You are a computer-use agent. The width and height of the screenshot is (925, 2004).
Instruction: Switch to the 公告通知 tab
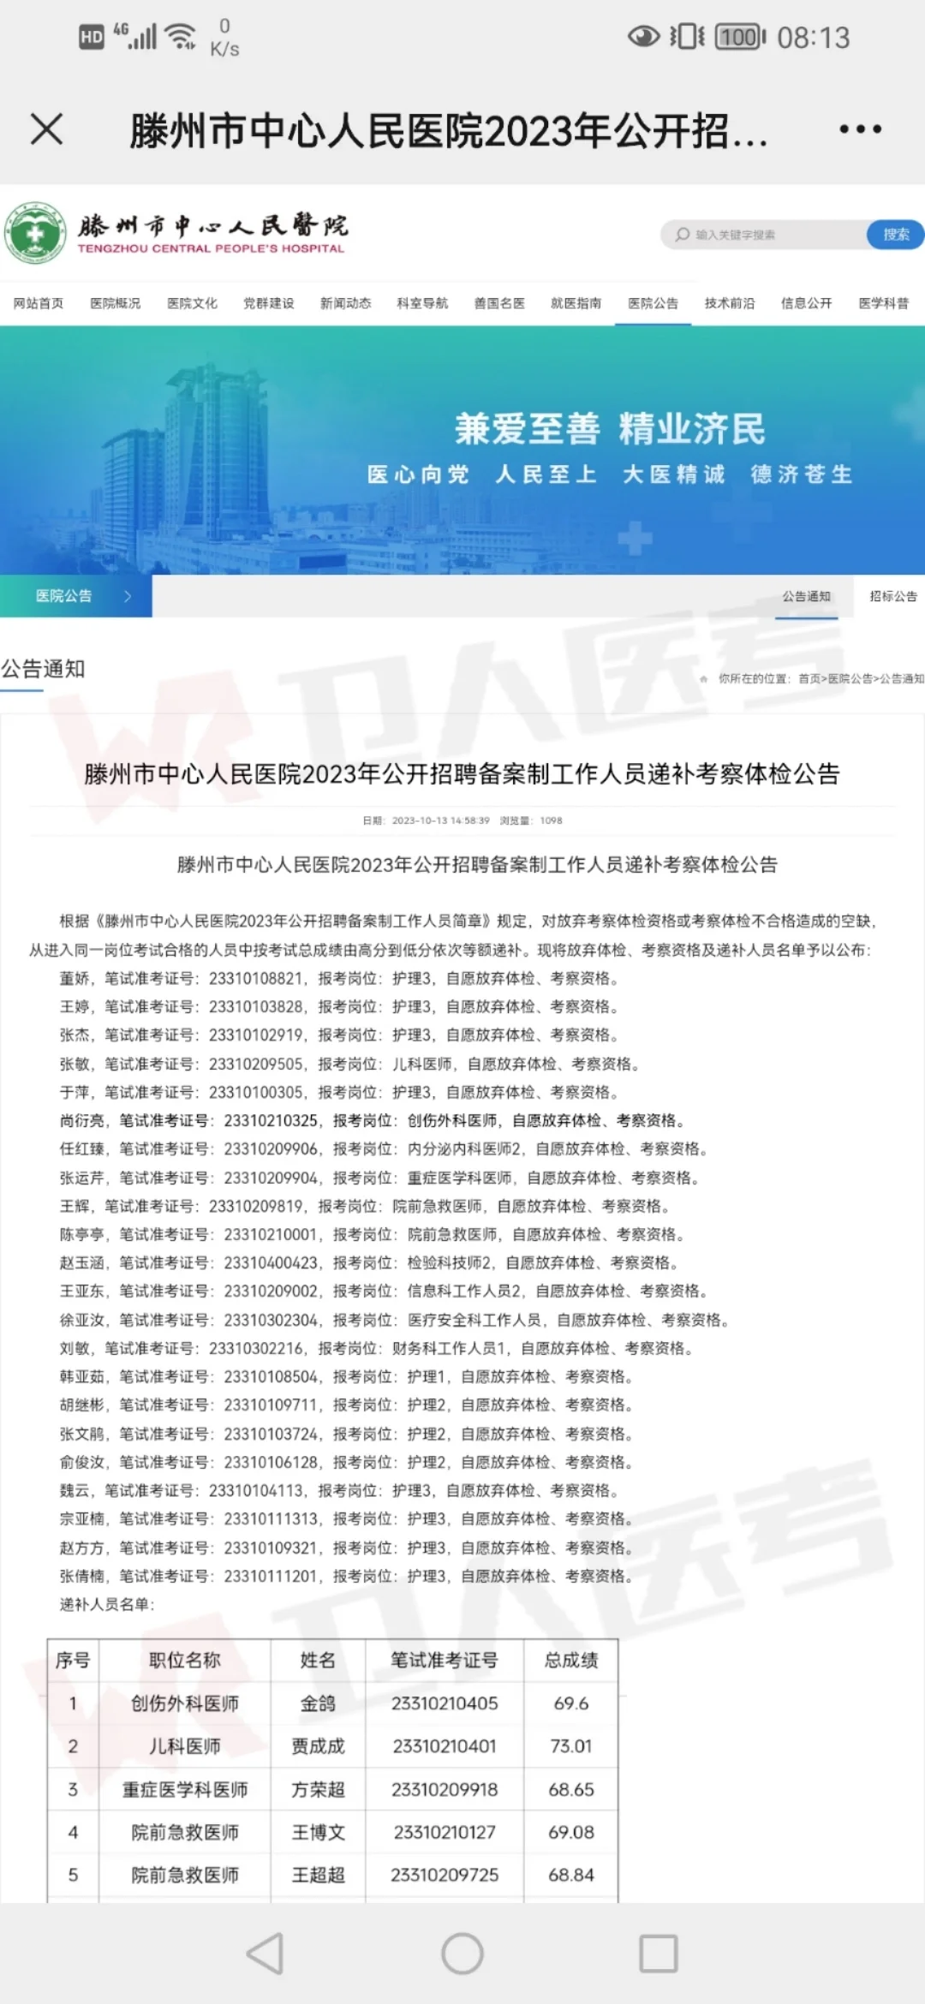pos(807,596)
